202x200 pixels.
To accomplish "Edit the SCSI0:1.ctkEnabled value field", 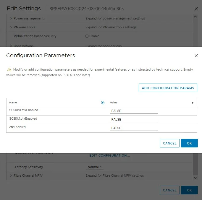I will (x=134, y=120).
